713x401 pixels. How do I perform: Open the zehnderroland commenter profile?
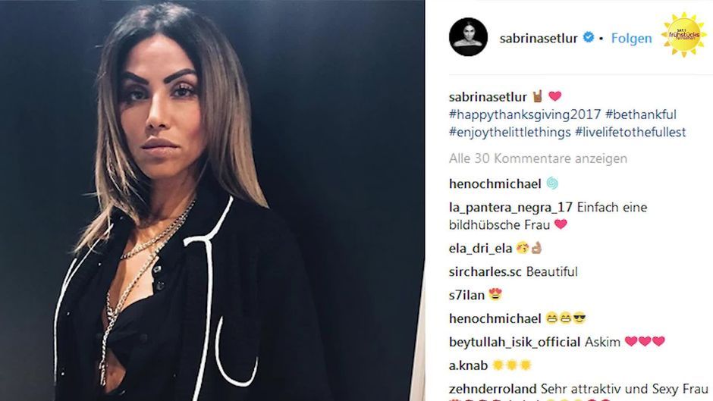coord(492,389)
